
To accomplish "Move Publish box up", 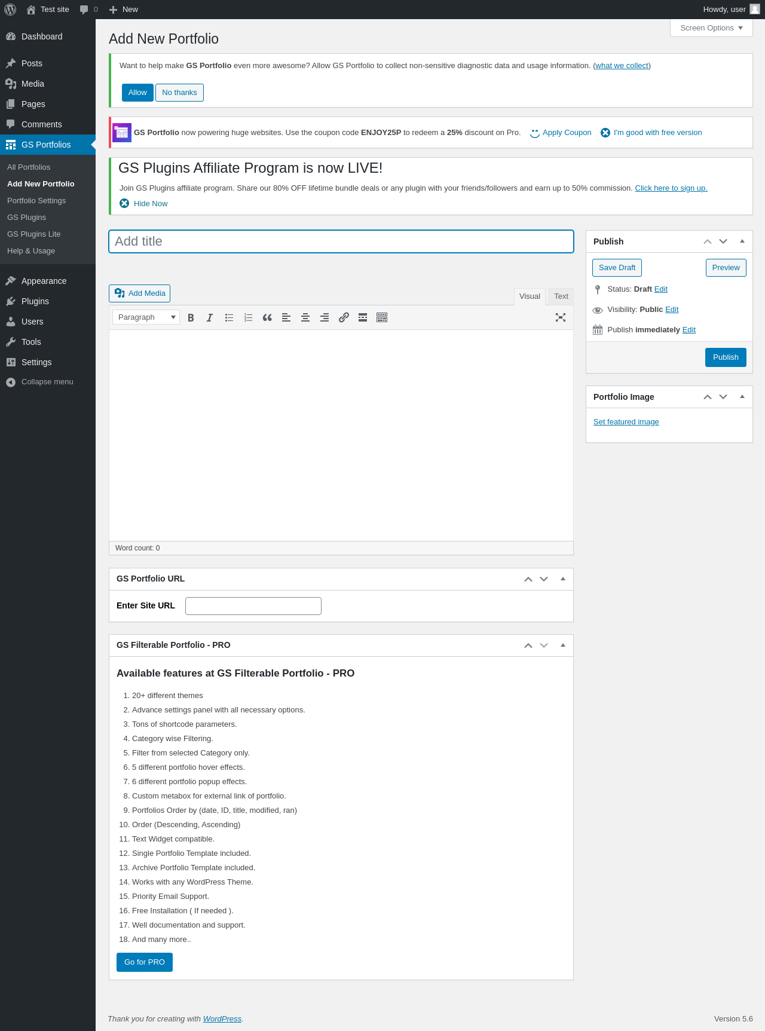I will click(708, 241).
